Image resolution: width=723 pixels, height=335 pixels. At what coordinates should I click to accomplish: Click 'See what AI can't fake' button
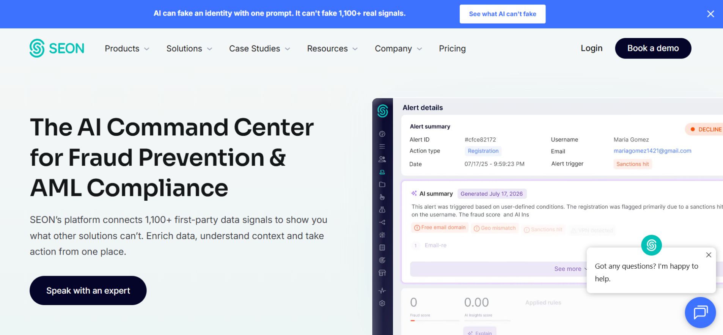(x=502, y=14)
